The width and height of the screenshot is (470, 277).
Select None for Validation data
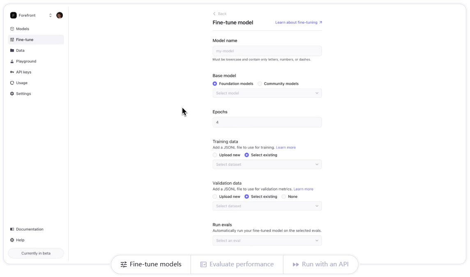284,197
